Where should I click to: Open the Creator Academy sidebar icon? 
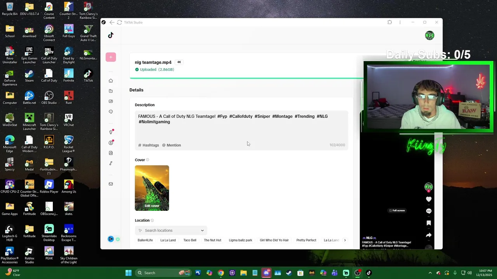(x=111, y=153)
